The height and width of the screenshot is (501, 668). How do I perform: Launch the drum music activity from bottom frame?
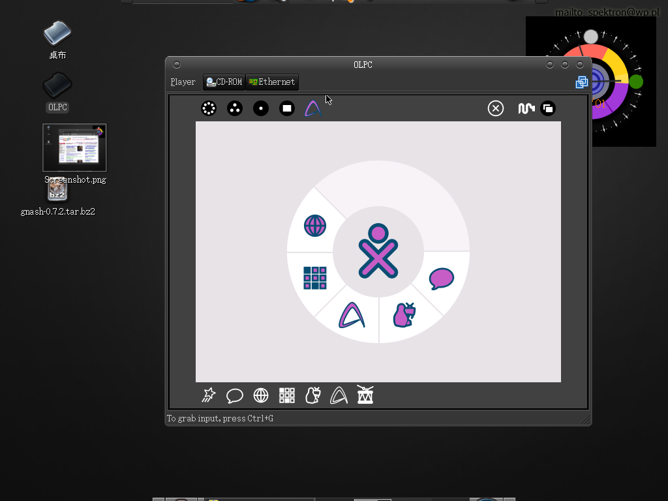[365, 395]
